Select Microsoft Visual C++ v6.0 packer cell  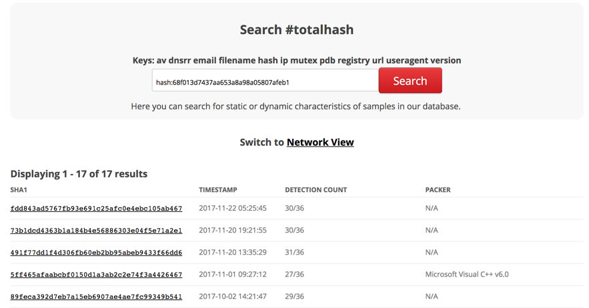[467, 274]
